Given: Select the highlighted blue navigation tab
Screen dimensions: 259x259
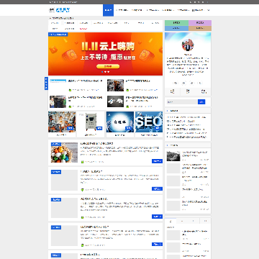Looking at the screenshot, I should point(108,10).
